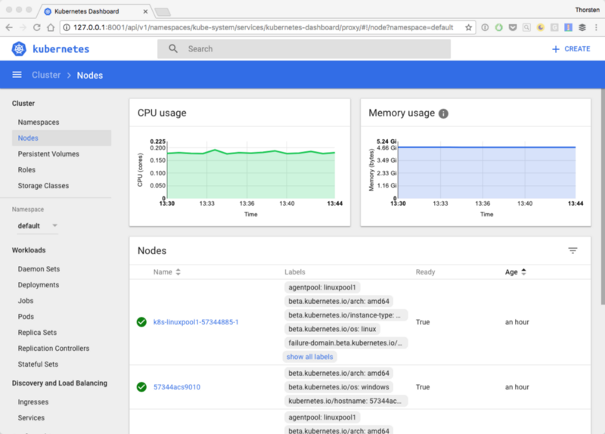605x434 pixels.
Task: Bookmark page with the star icon
Action: [468, 27]
